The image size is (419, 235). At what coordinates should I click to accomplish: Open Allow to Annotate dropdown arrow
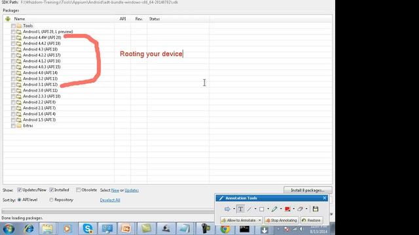point(259,221)
